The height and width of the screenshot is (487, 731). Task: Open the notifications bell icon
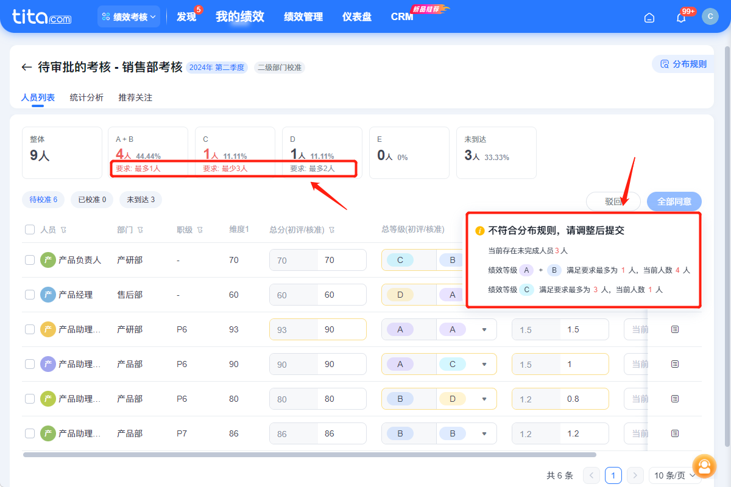coord(681,18)
